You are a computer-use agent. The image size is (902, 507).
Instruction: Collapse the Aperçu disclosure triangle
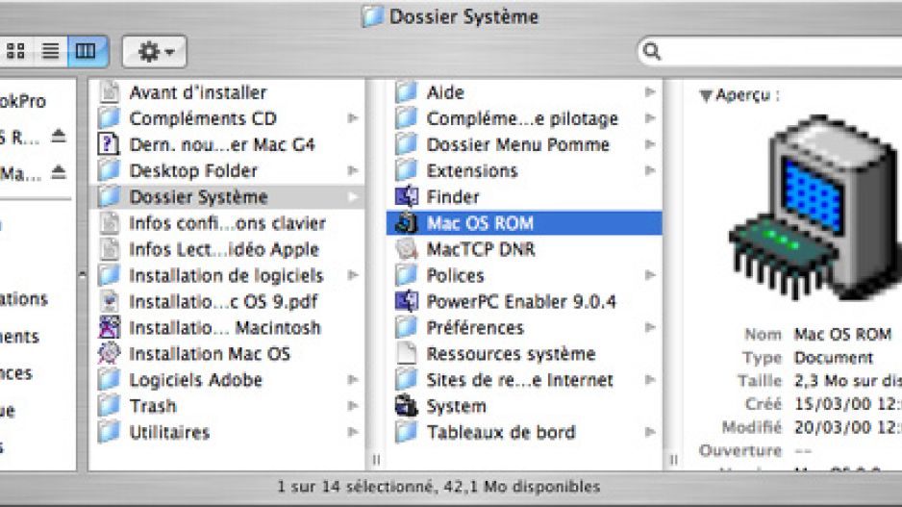(706, 95)
